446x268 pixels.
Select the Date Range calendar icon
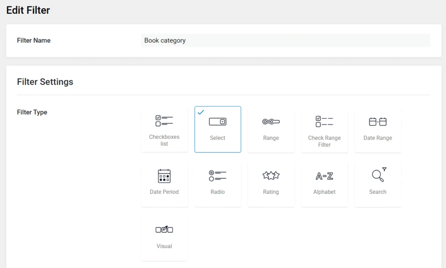click(x=378, y=122)
